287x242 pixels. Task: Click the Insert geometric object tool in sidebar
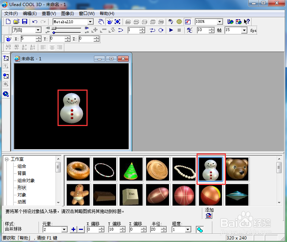[6, 94]
